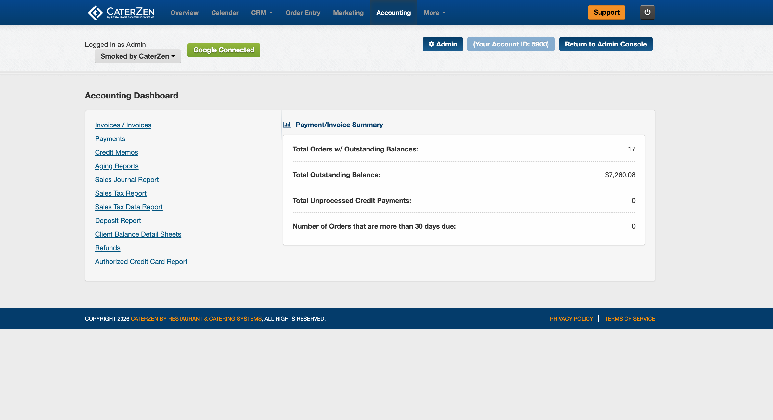Go to the Overview tab
Screen dimensions: 773x420
[184, 13]
